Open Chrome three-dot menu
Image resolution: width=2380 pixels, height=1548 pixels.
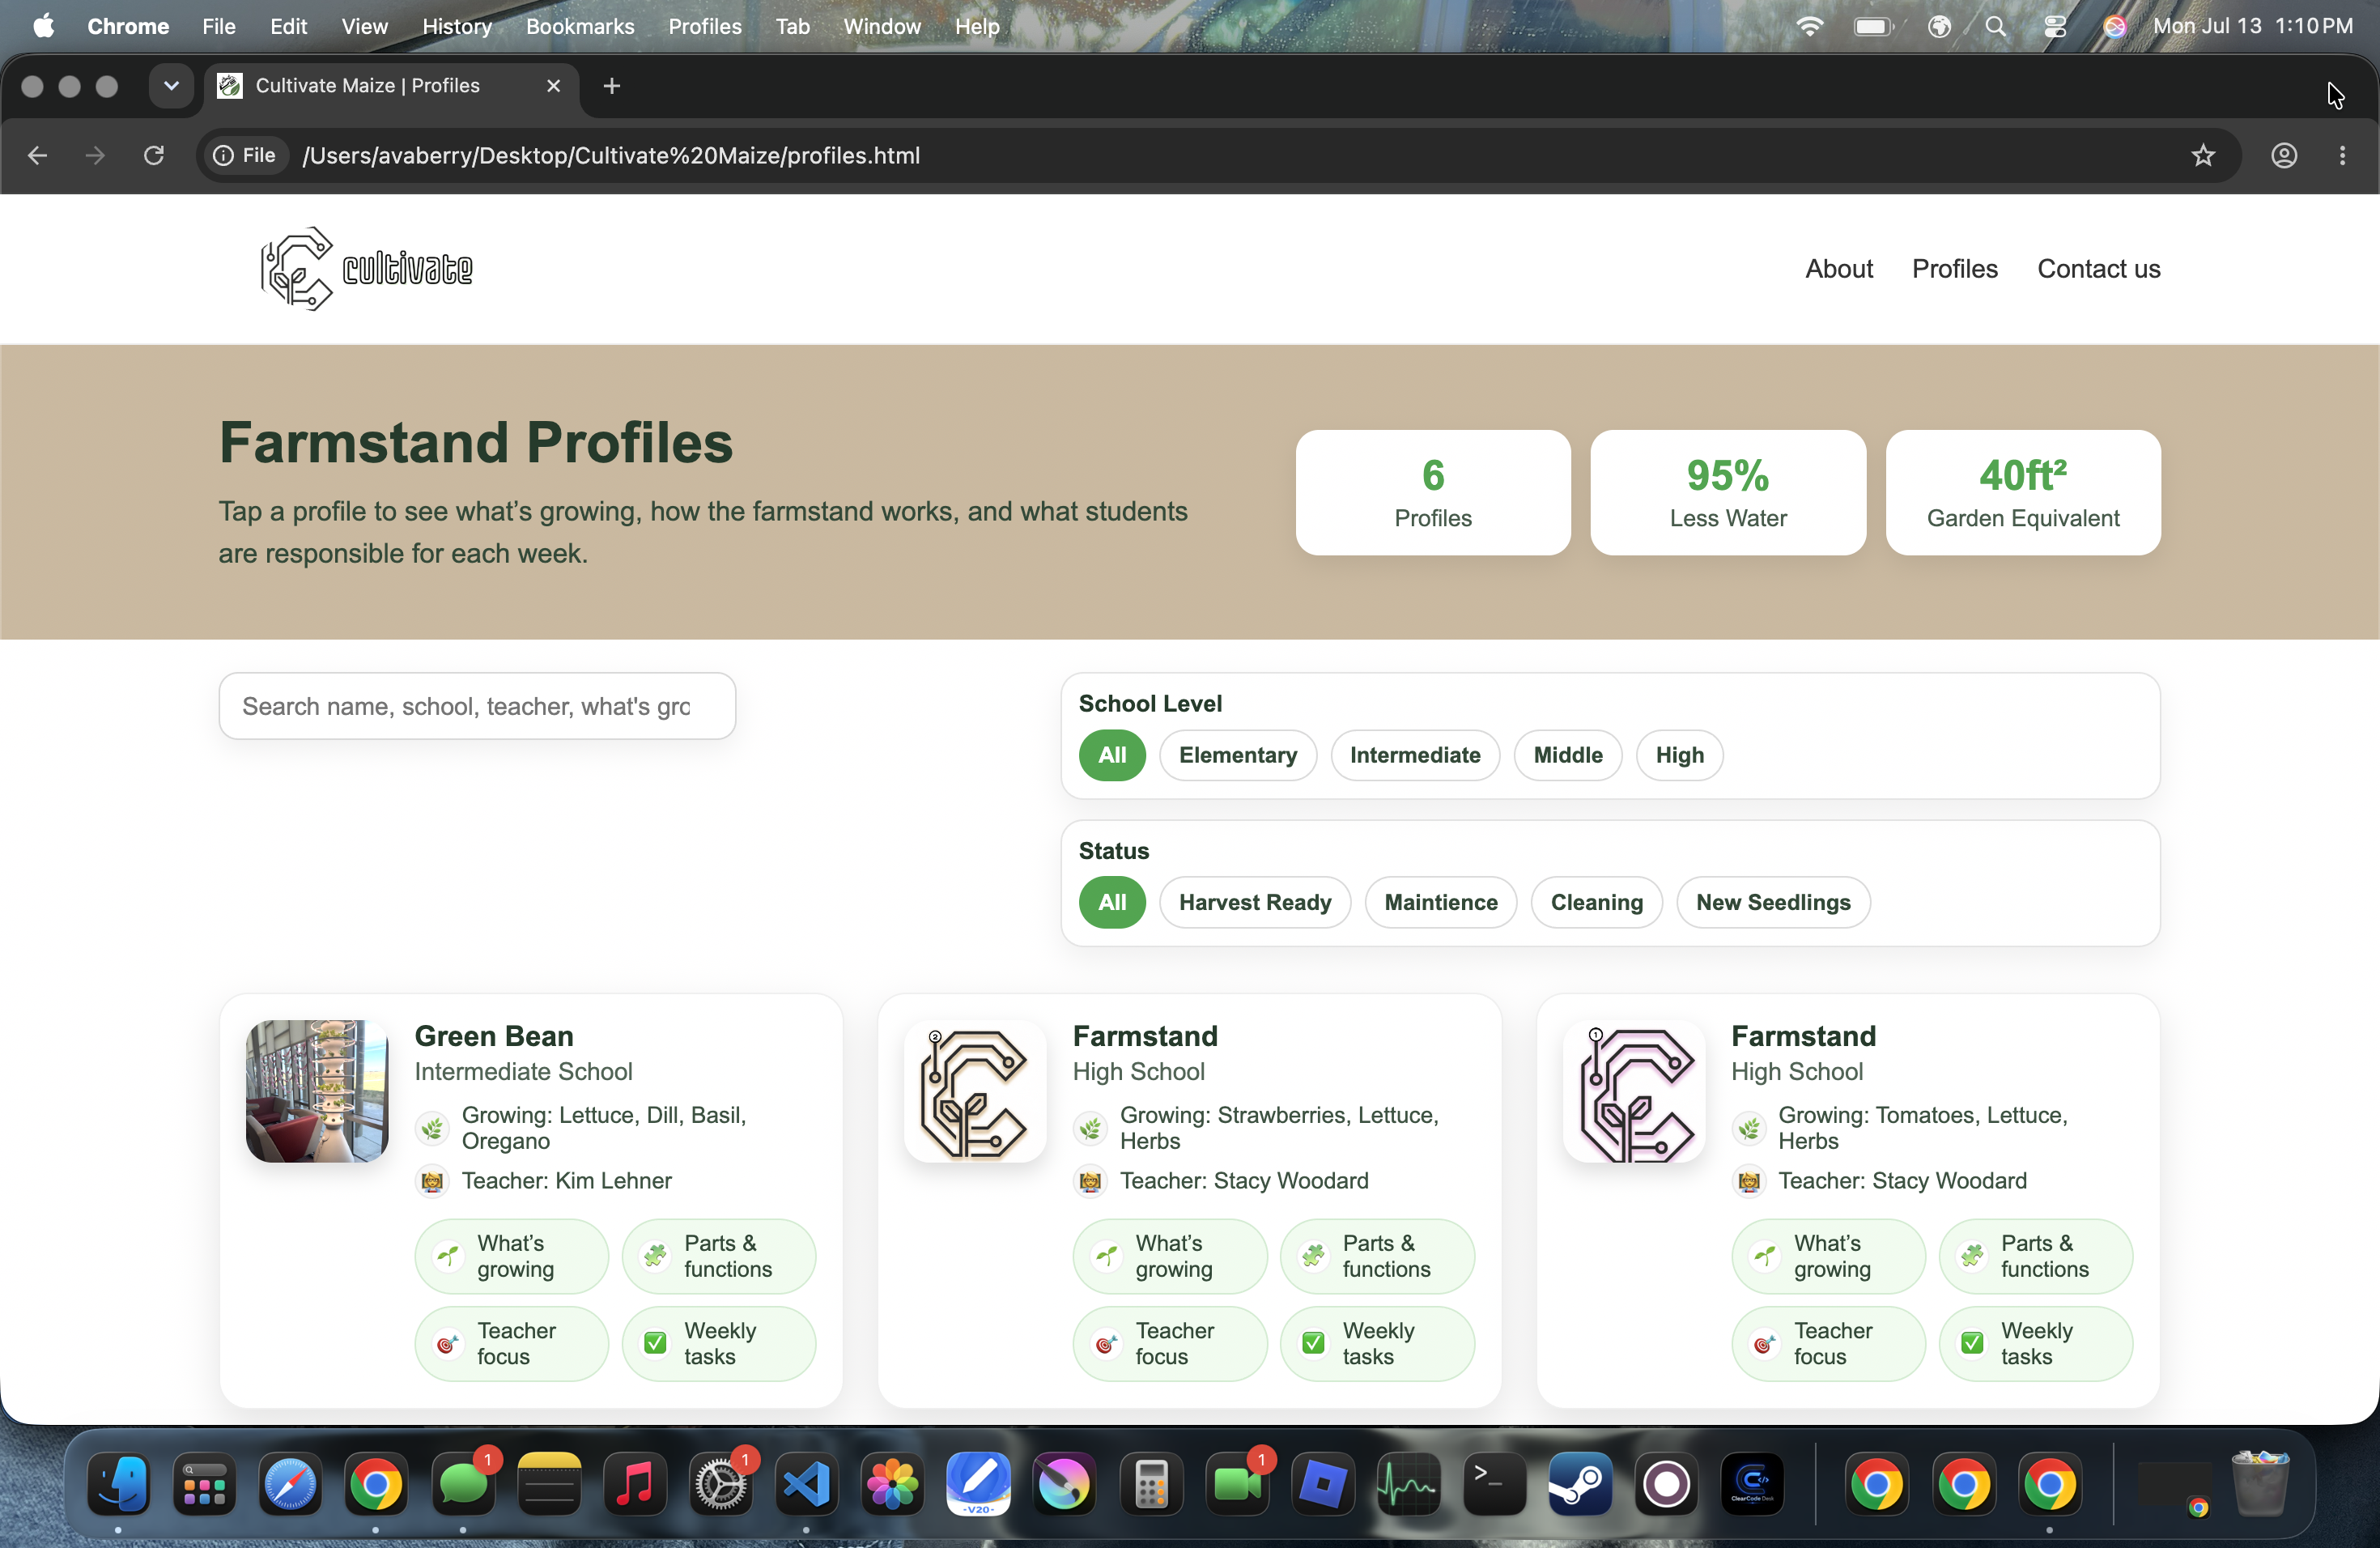(2342, 156)
